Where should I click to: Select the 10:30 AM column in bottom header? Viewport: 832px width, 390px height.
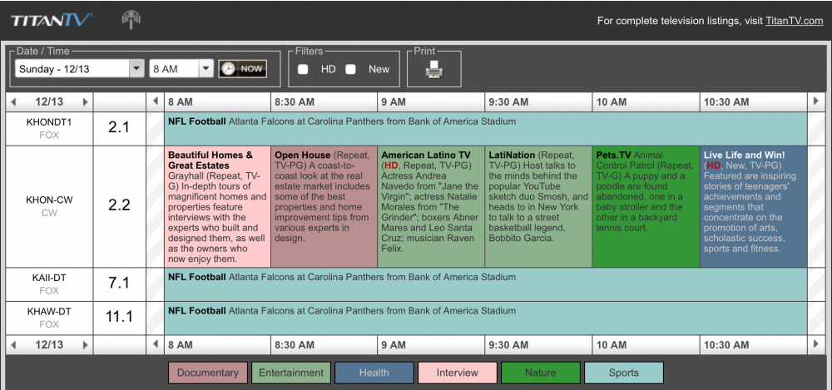click(754, 345)
